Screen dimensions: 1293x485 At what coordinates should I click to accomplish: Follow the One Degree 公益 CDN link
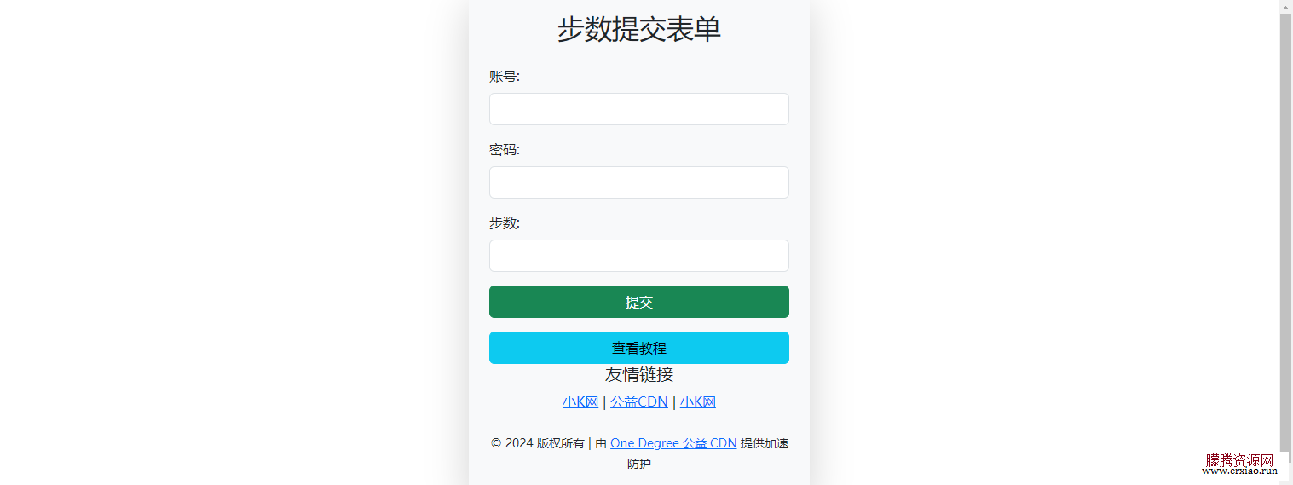[x=673, y=443]
